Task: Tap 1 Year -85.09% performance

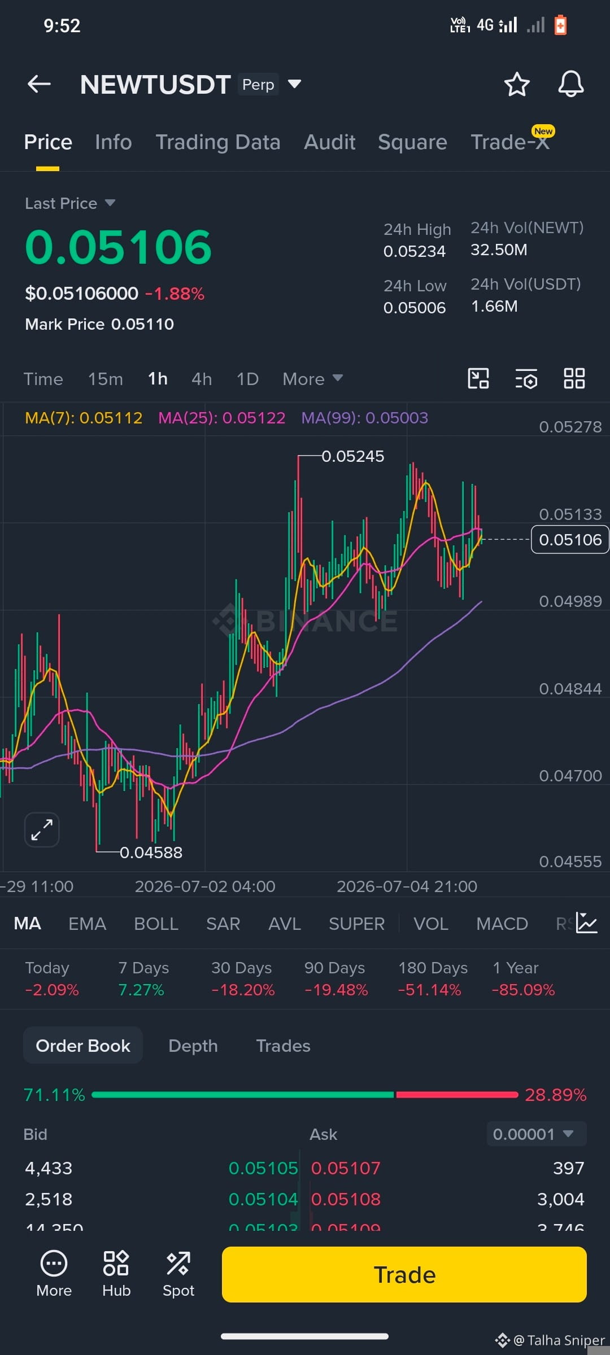Action: click(524, 979)
